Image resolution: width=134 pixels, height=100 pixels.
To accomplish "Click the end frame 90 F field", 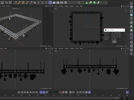I will (x=125, y=98).
